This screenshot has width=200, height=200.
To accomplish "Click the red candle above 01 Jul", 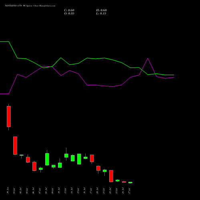I will pyautogui.click(x=15, y=146).
